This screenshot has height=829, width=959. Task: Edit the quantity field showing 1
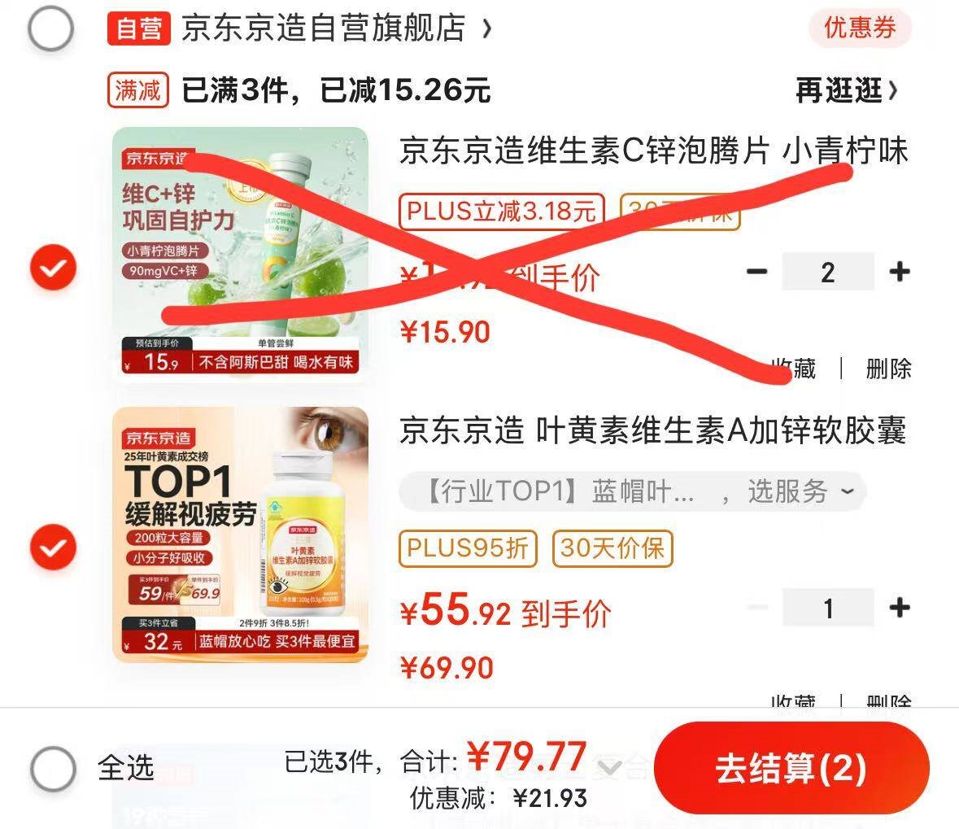[827, 608]
